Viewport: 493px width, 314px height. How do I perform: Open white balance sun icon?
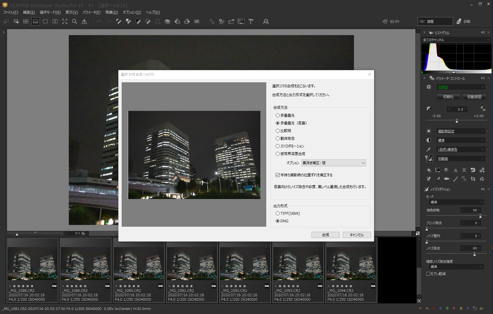(429, 131)
